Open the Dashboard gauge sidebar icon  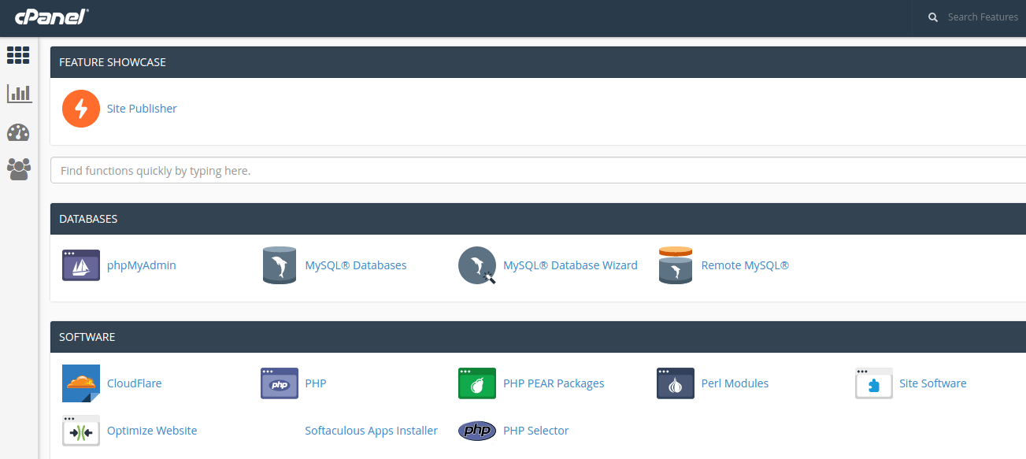point(18,132)
